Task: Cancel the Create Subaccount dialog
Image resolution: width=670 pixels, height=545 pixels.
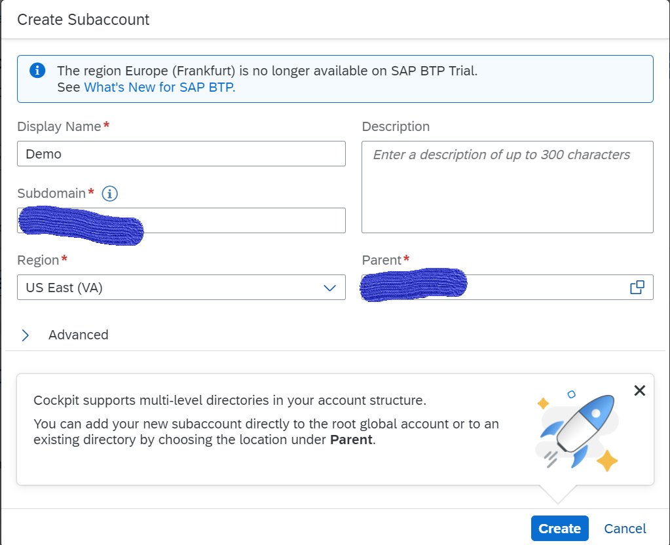Action: coord(625,529)
